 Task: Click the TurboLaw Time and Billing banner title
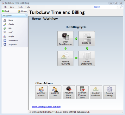click(57, 12)
